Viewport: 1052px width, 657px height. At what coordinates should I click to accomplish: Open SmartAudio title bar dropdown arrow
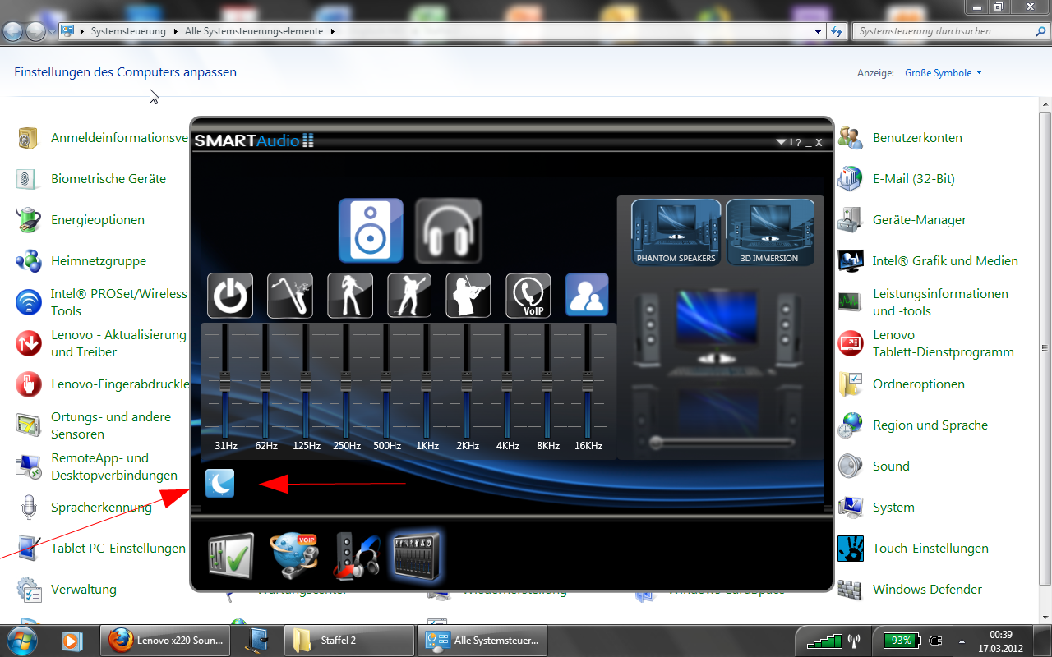point(781,142)
